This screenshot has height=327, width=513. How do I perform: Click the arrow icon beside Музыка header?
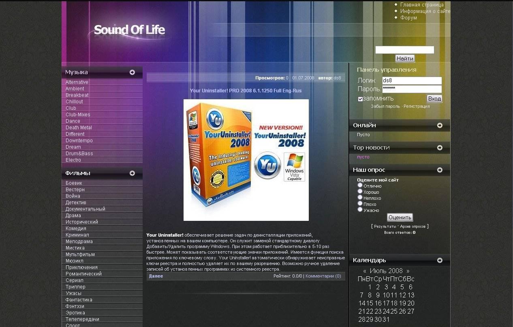(x=132, y=72)
